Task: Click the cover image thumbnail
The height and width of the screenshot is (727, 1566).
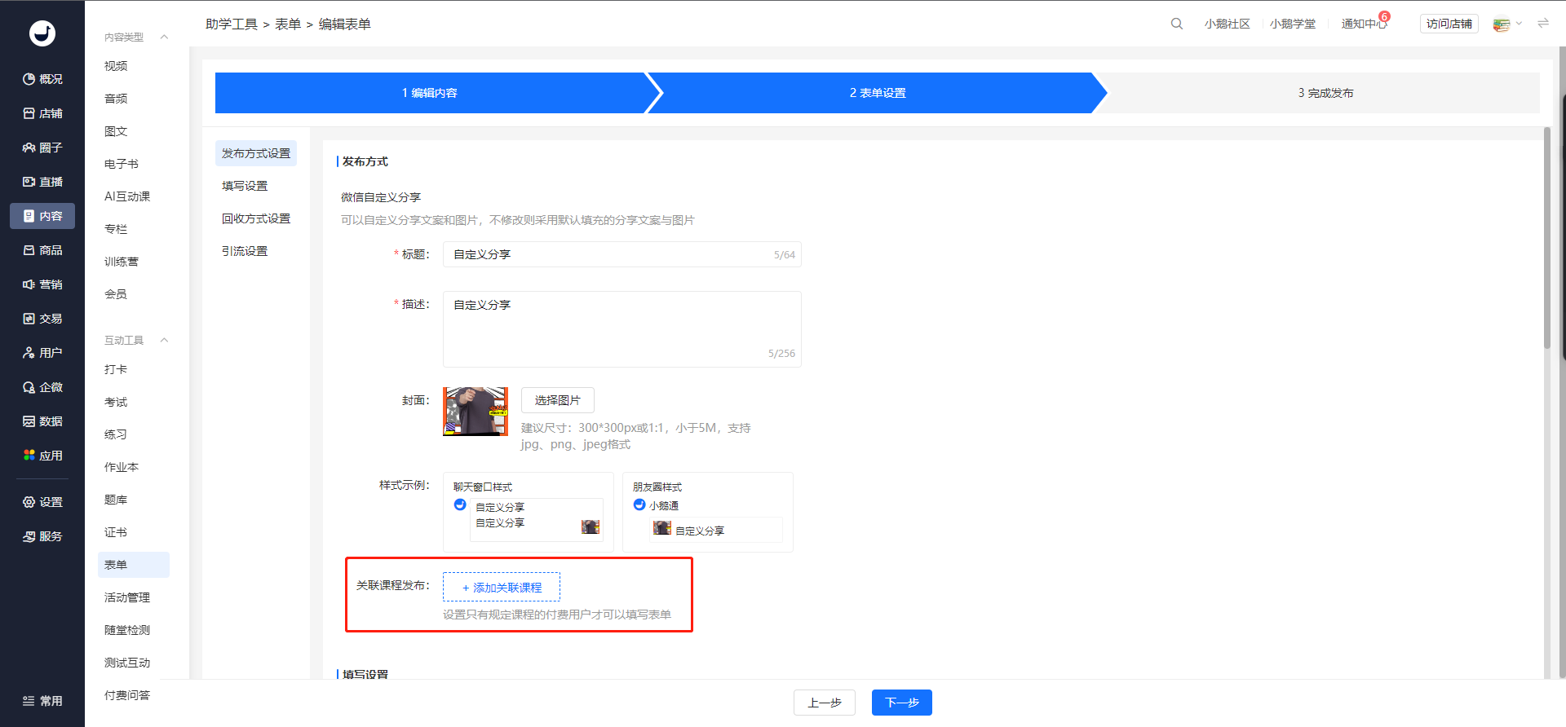Action: click(476, 412)
